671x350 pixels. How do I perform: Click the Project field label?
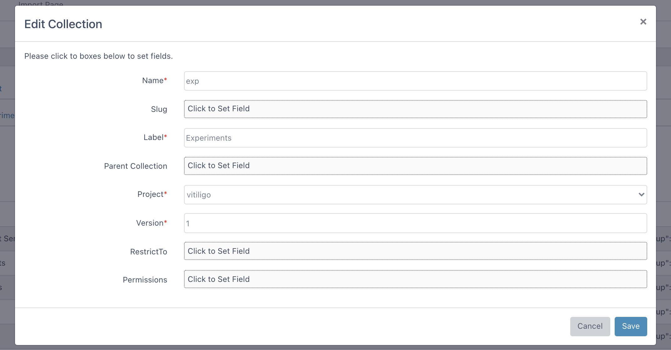tap(151, 194)
